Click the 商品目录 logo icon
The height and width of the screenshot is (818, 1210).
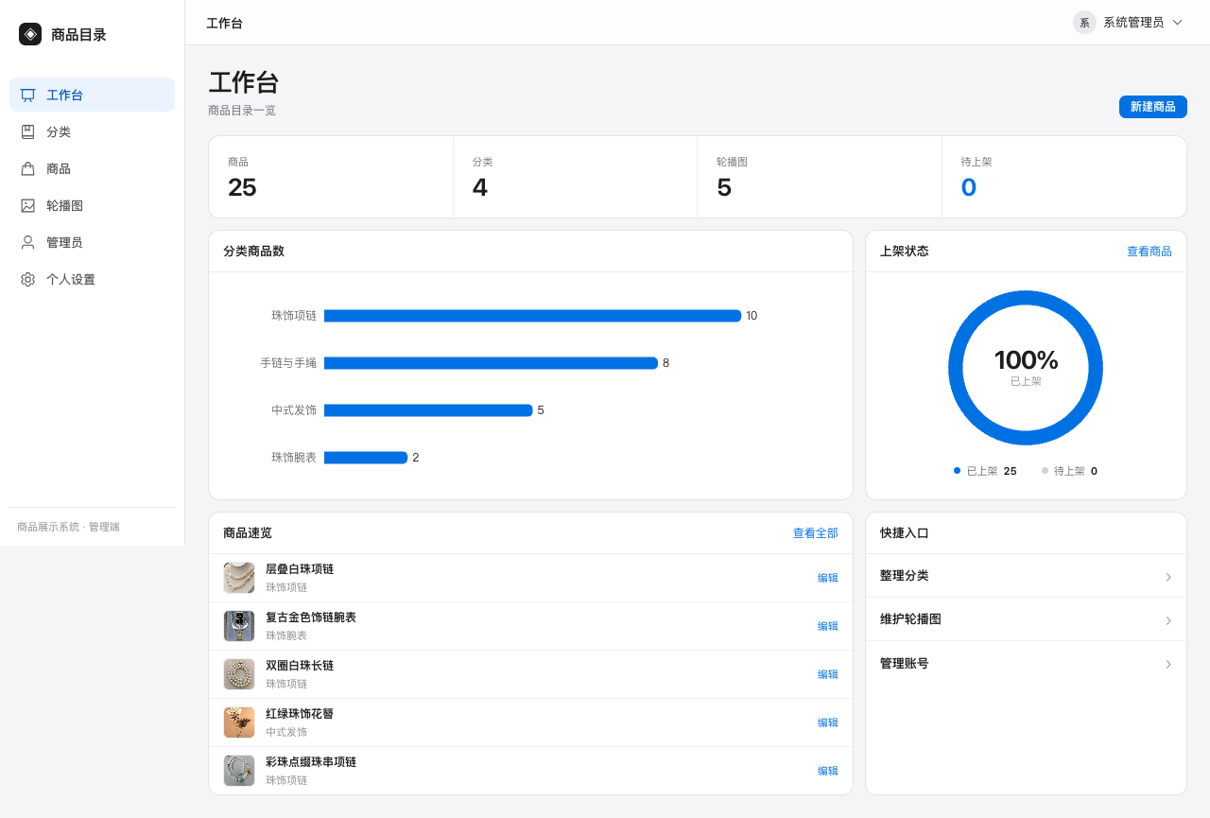pyautogui.click(x=30, y=34)
